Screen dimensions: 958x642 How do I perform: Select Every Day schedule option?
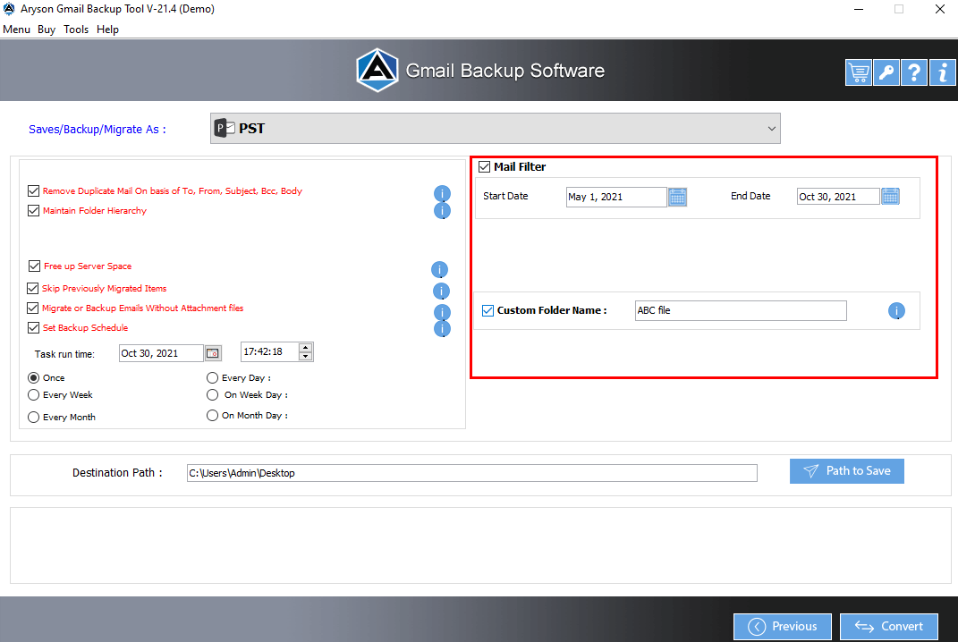[212, 377]
